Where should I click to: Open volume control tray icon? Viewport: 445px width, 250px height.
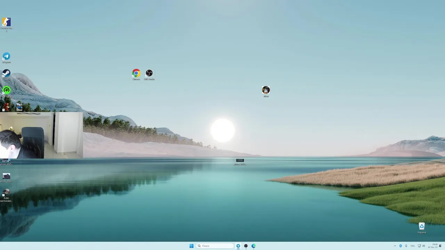(x=423, y=246)
